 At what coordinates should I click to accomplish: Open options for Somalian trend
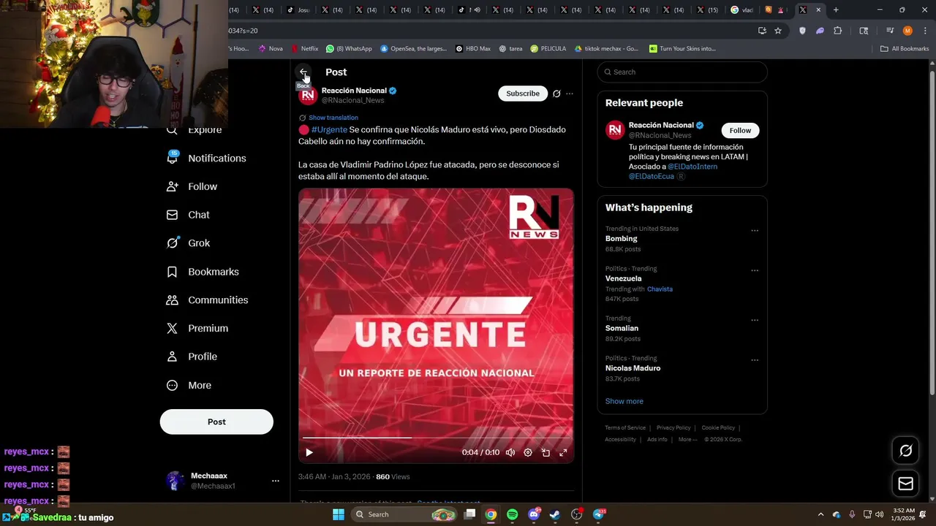[755, 321]
